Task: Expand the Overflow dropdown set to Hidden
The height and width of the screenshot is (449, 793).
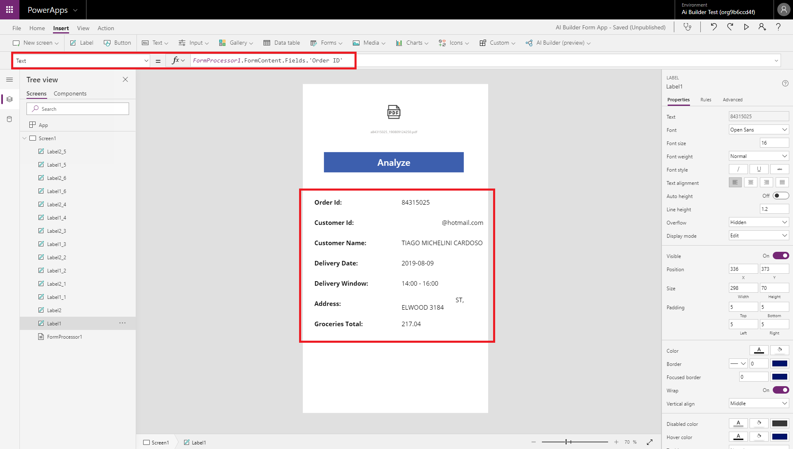Action: point(758,222)
